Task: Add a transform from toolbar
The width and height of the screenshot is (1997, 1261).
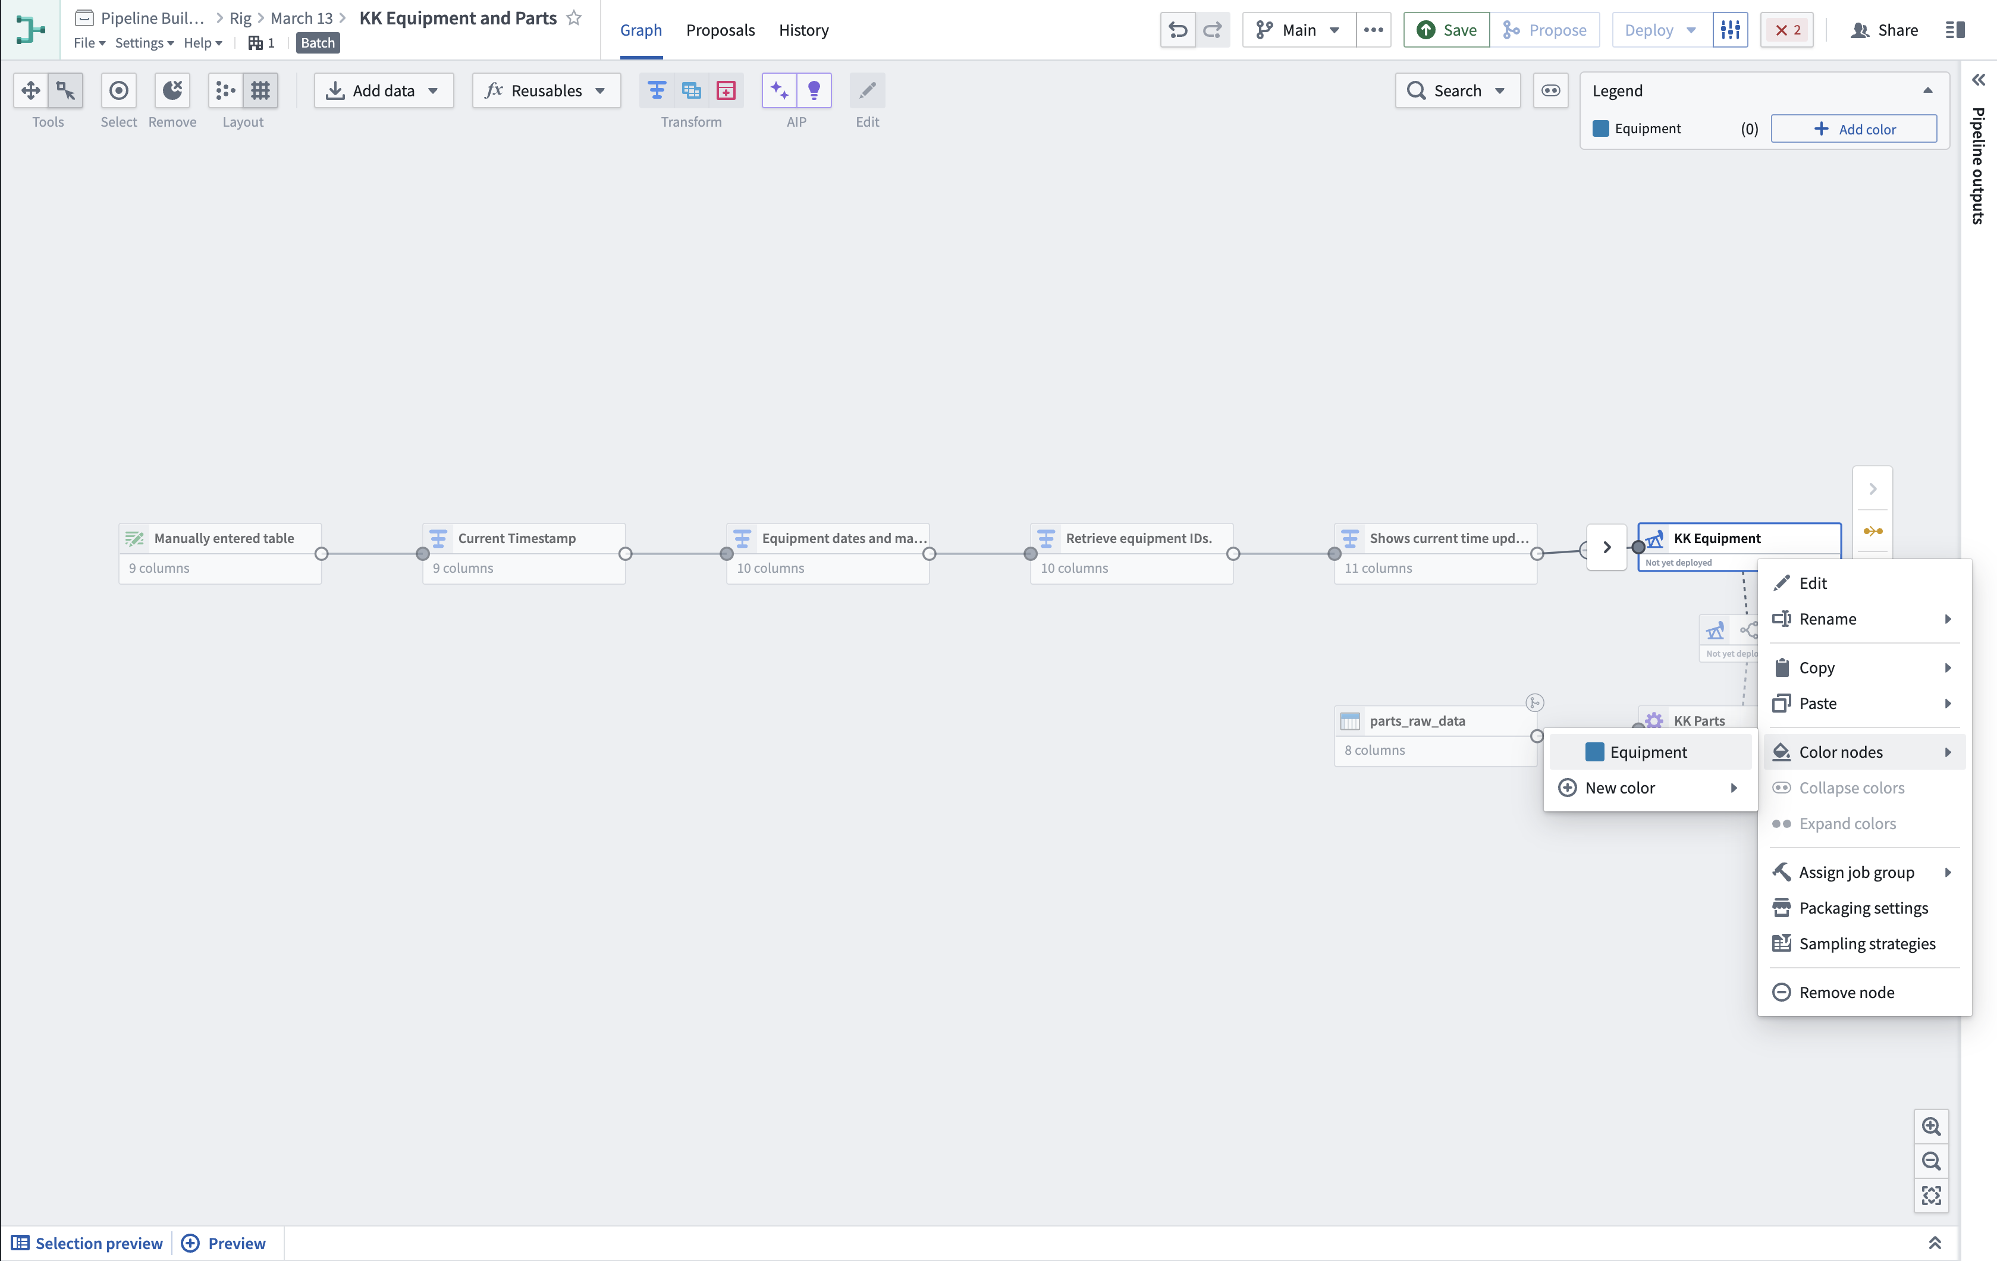Action: [x=657, y=90]
